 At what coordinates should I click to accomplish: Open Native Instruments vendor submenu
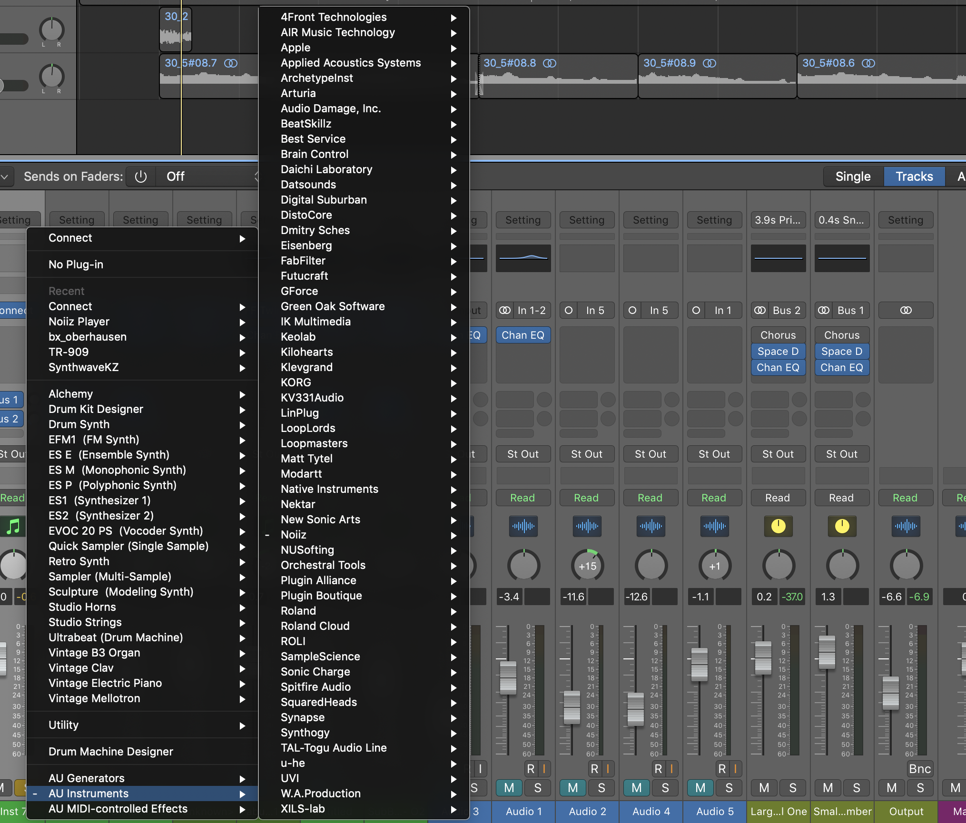tap(364, 490)
